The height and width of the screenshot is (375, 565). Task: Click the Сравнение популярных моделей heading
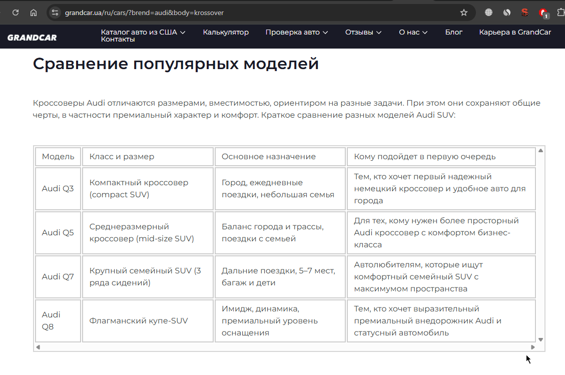click(176, 64)
